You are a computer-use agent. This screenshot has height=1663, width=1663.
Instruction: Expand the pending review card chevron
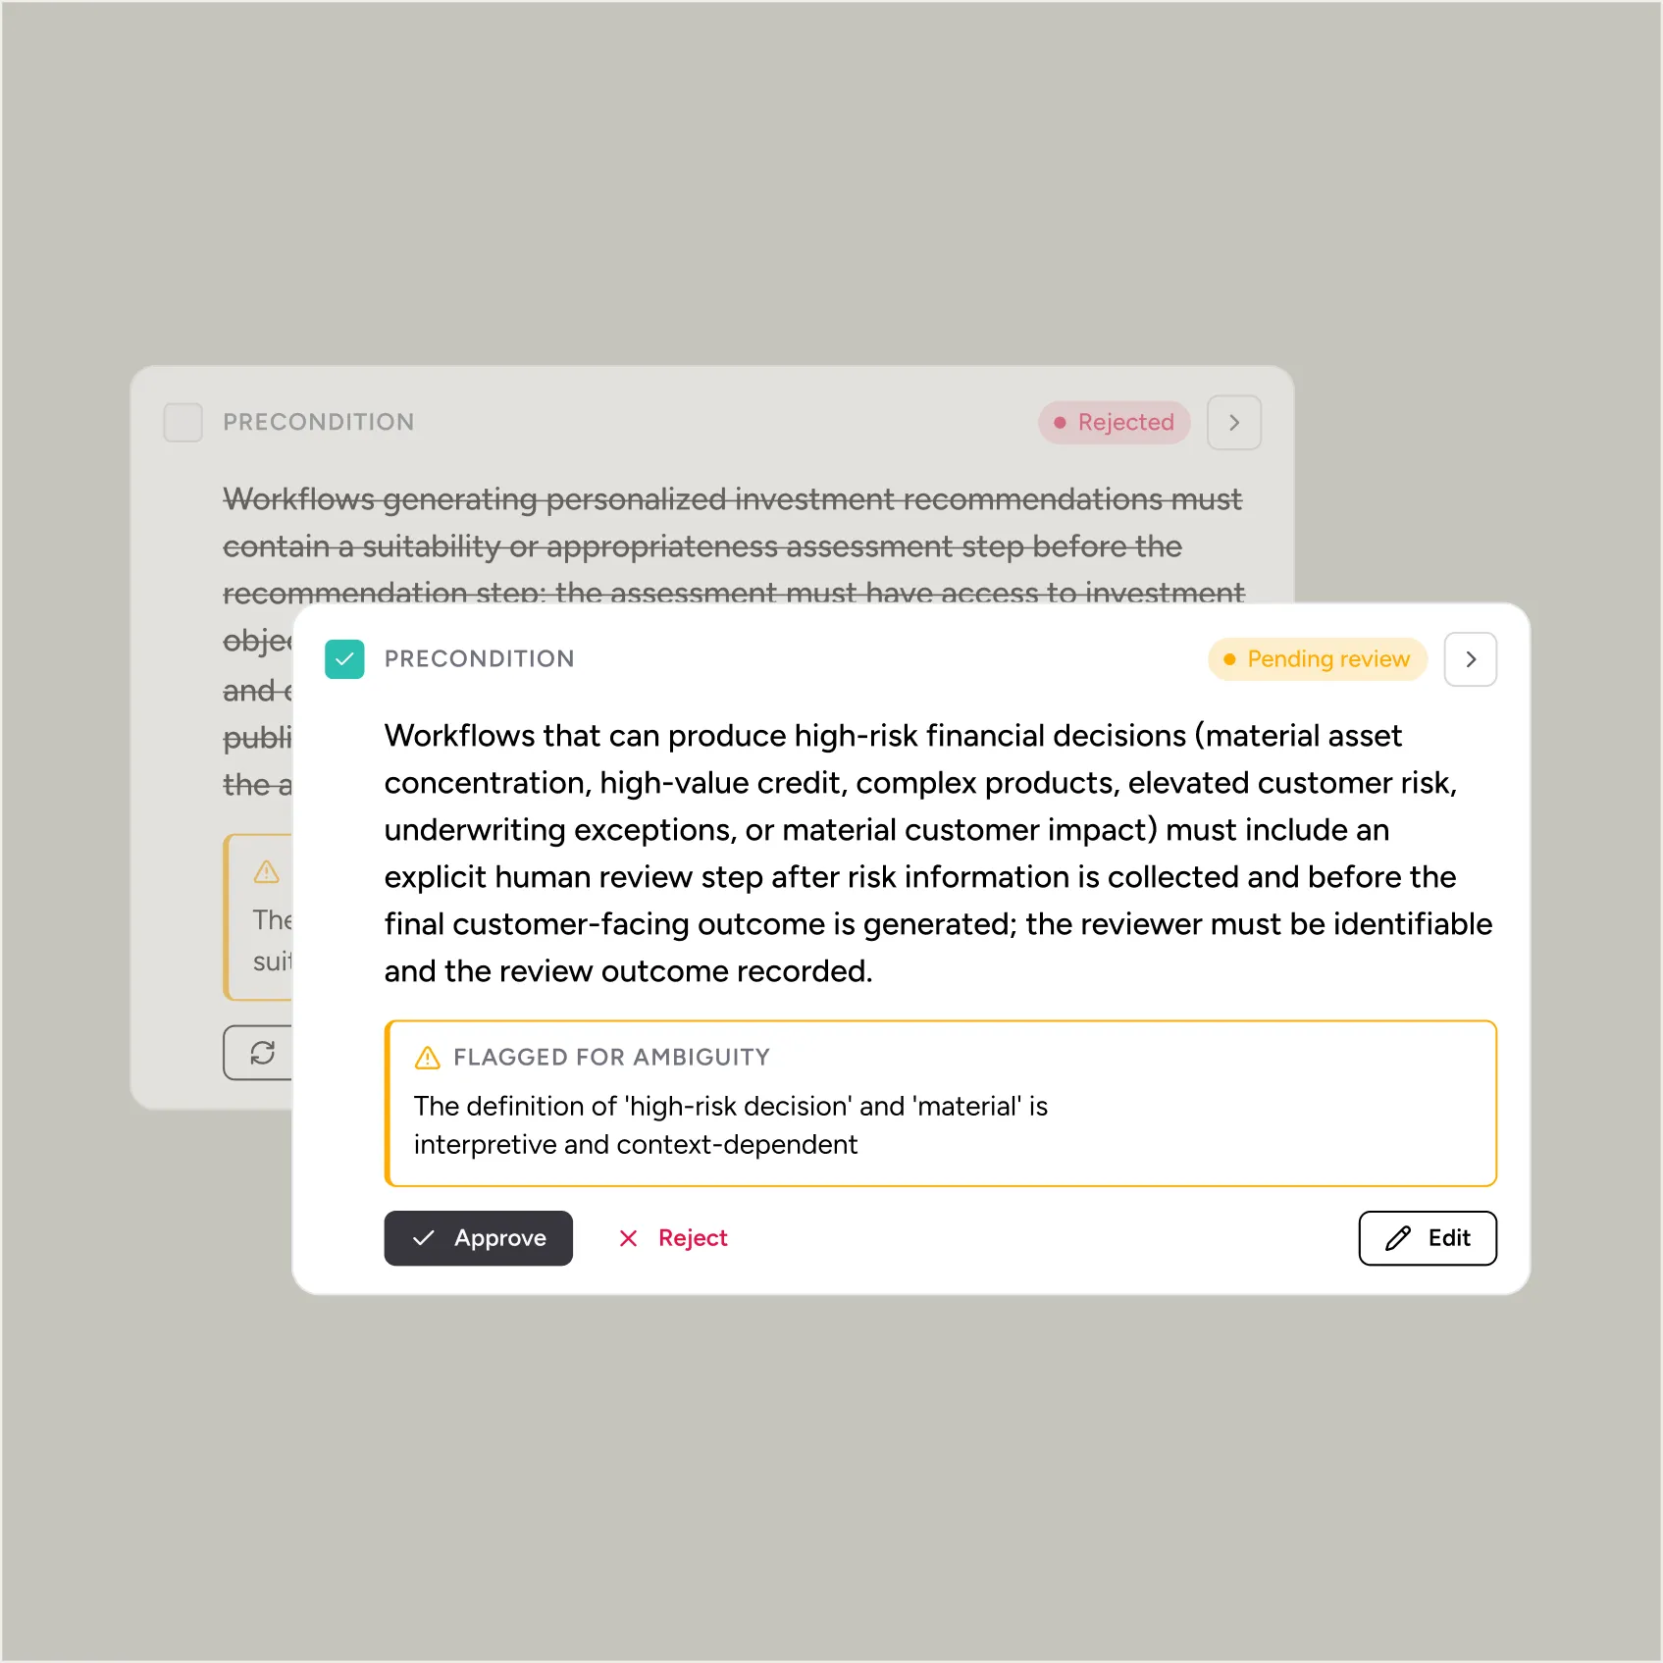[1471, 659]
